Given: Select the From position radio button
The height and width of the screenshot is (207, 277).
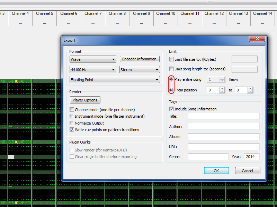Looking at the screenshot, I should click(171, 90).
